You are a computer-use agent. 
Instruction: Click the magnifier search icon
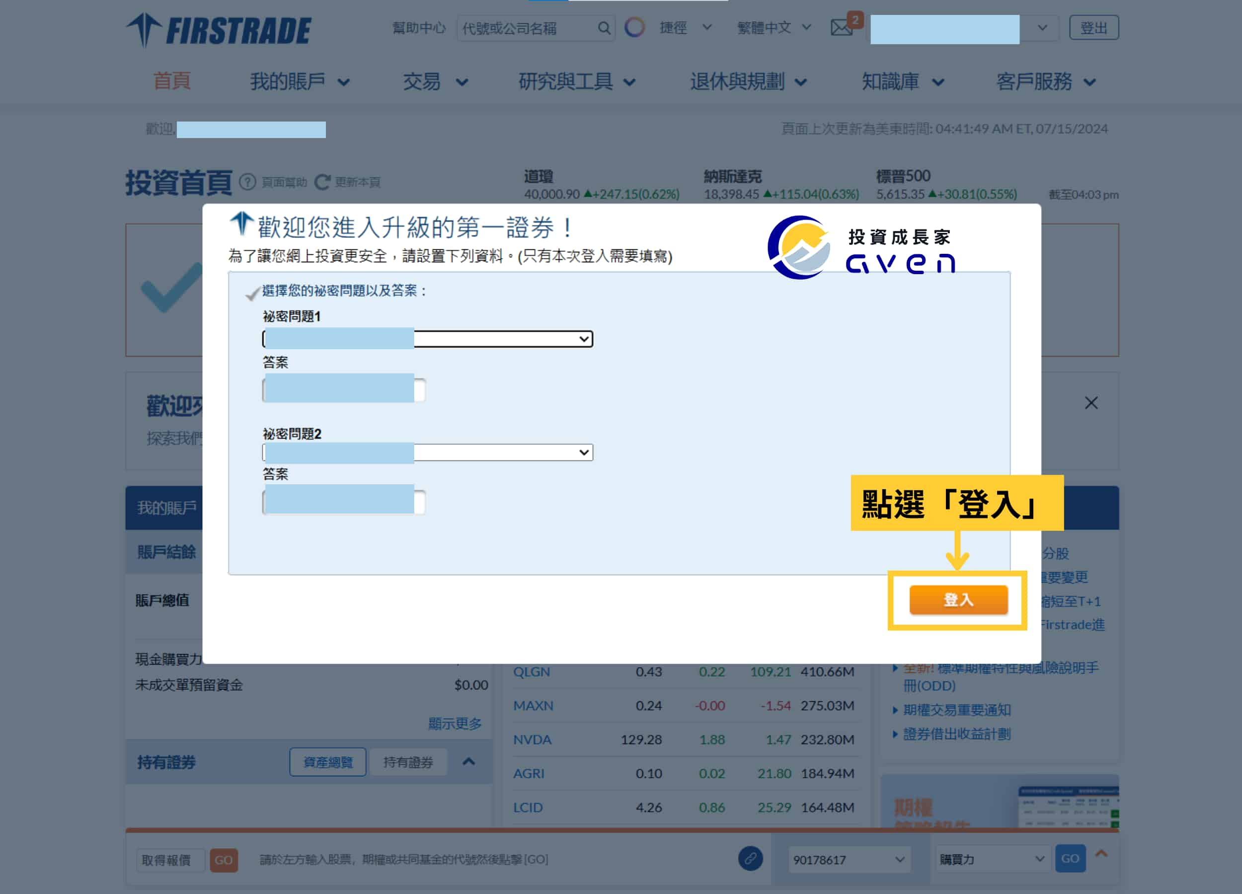pyautogui.click(x=604, y=28)
